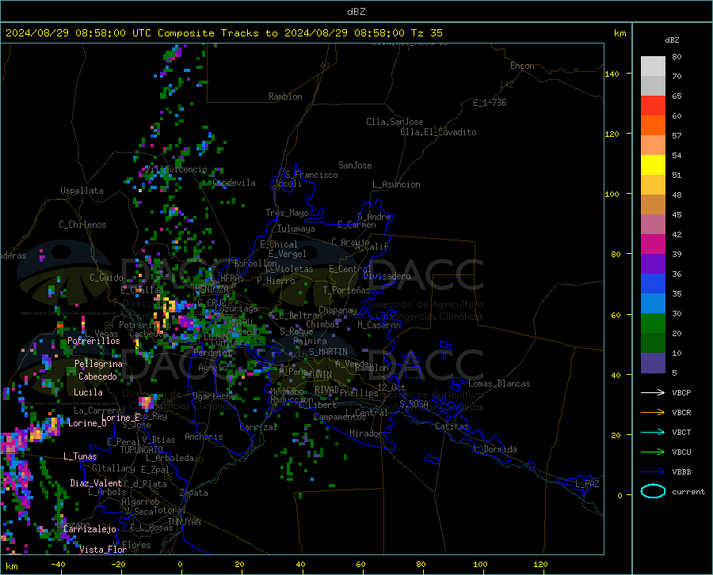Click the '-20' horizontal axis tick label

pyautogui.click(x=118, y=564)
